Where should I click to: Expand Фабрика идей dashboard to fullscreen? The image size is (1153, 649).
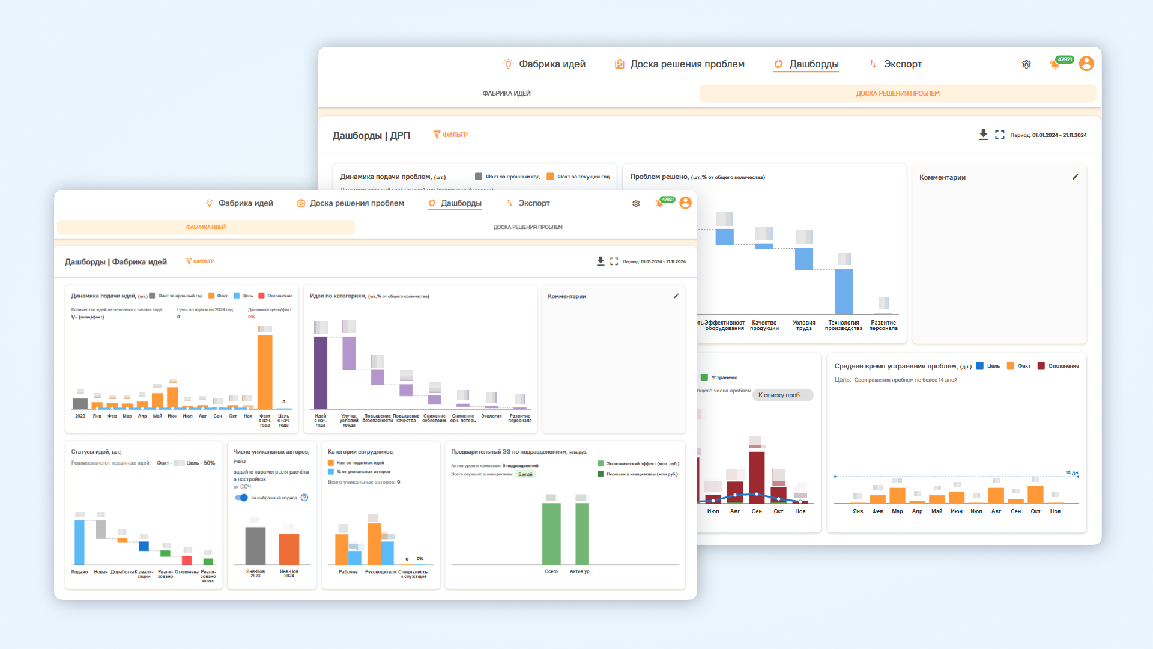(614, 261)
